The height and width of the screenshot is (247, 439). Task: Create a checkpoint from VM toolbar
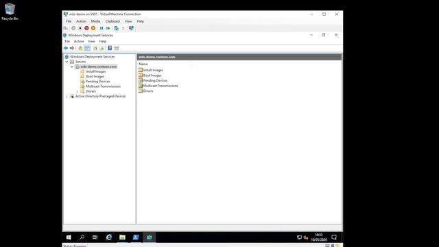pos(116,28)
